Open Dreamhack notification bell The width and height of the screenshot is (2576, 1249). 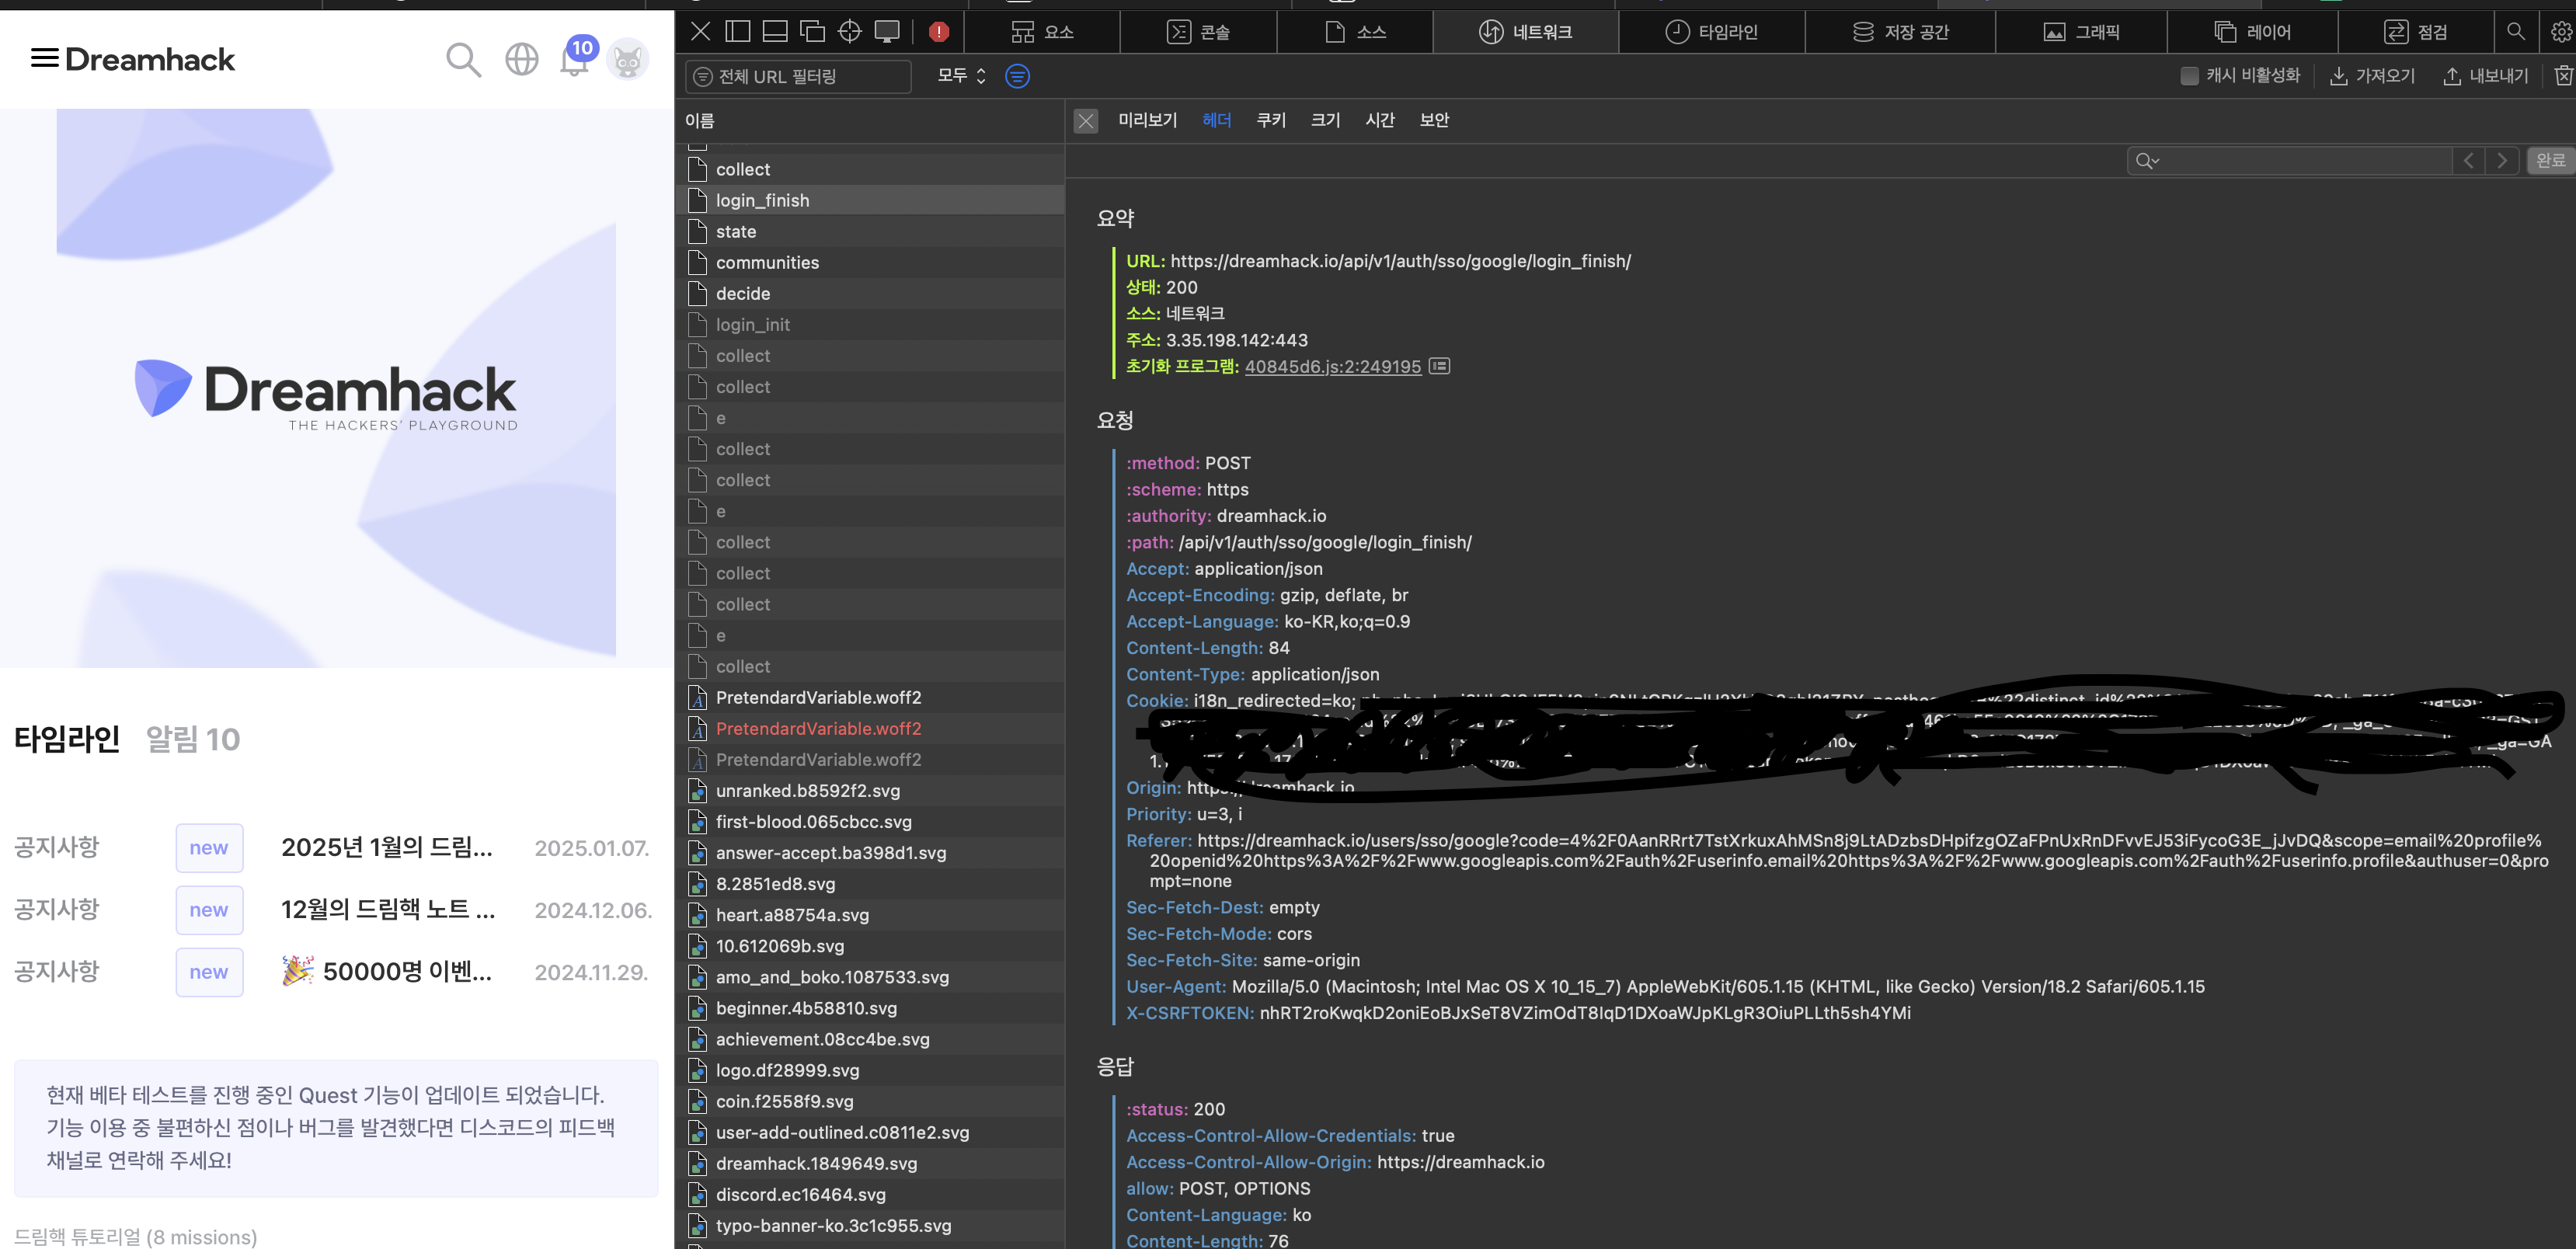(574, 62)
